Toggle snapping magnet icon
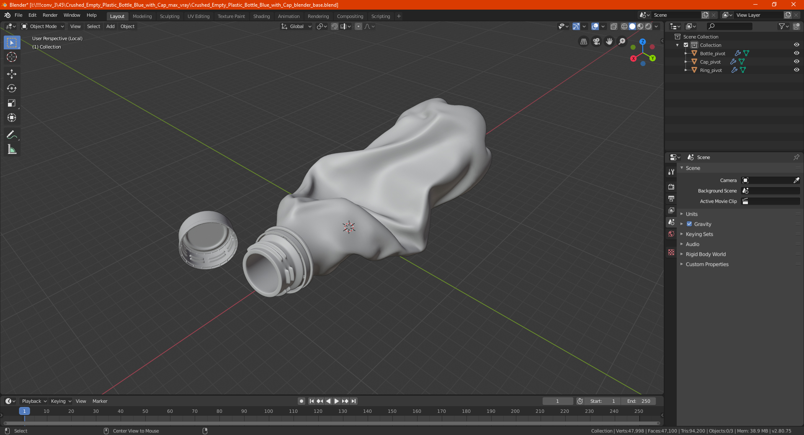 pyautogui.click(x=335, y=26)
